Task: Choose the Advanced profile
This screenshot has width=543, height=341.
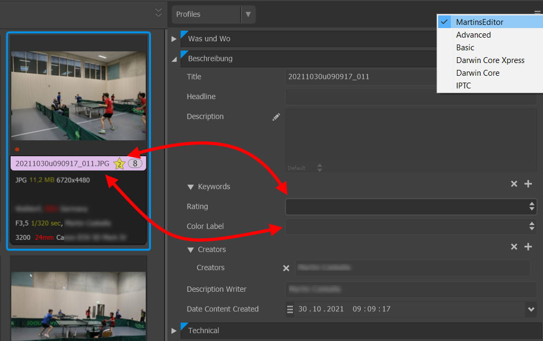Action: tap(473, 34)
